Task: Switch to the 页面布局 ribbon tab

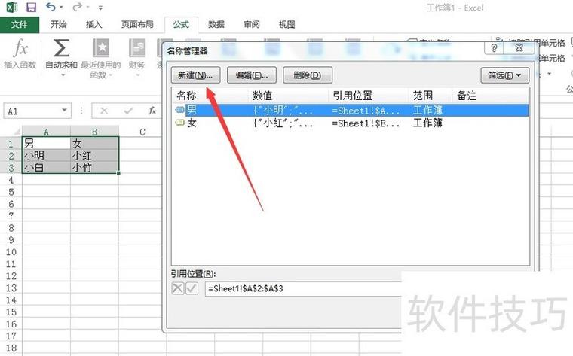Action: click(137, 24)
